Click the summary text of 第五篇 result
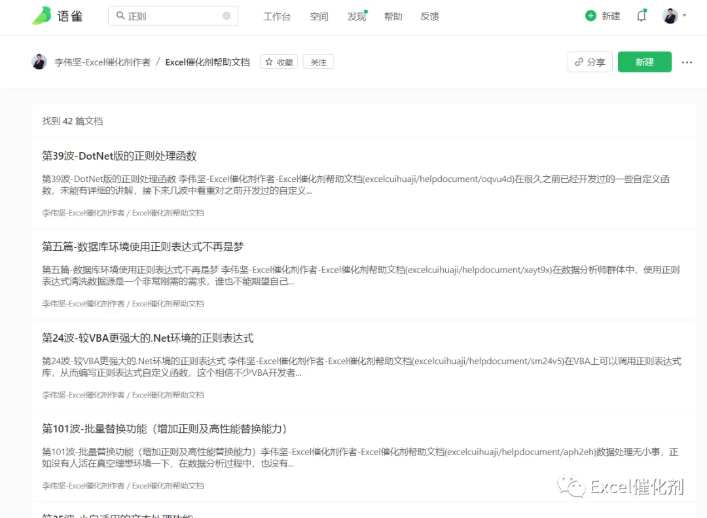 click(361, 276)
